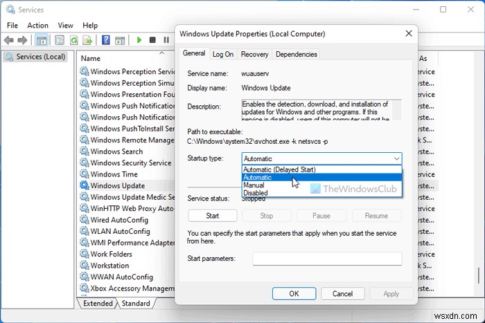Open the Action menu
Viewport: 485px width, 323px height.
coord(37,26)
